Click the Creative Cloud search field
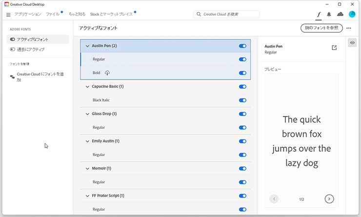 pyautogui.click(x=226, y=14)
